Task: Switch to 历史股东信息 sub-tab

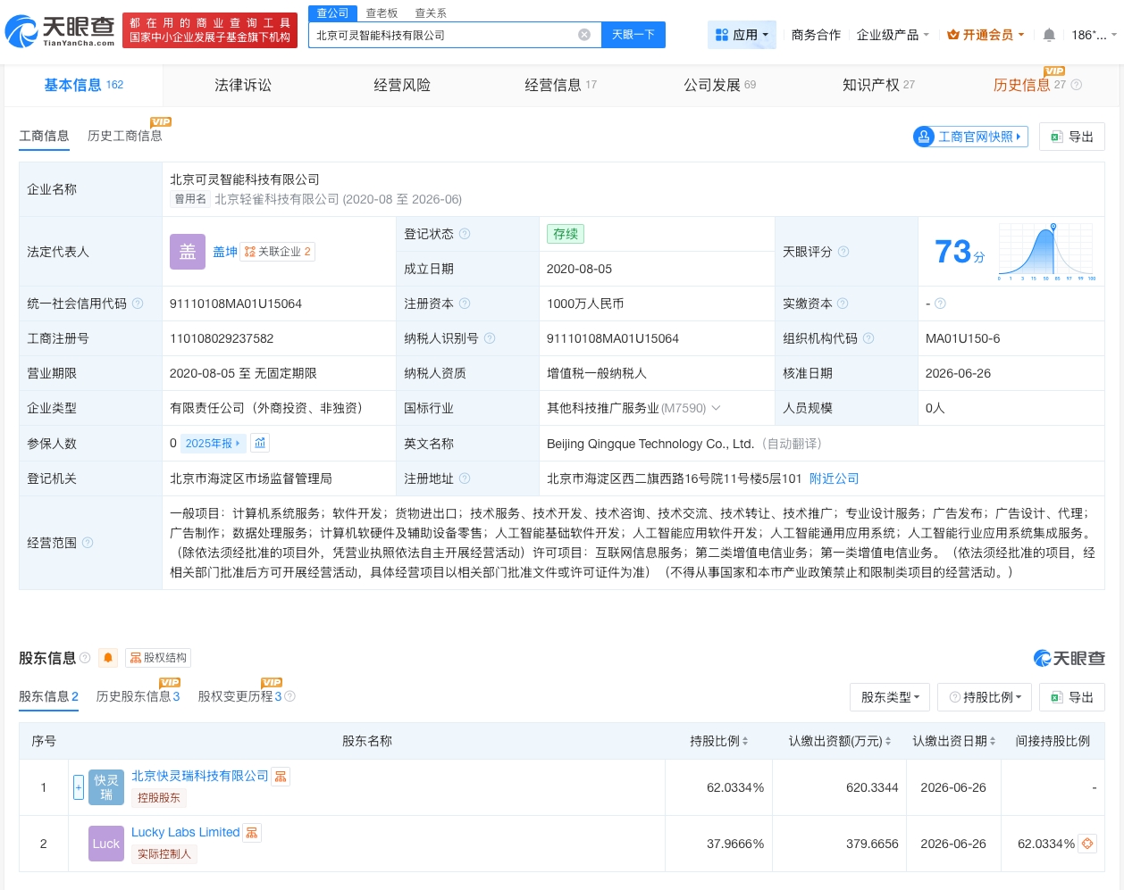Action: [138, 696]
